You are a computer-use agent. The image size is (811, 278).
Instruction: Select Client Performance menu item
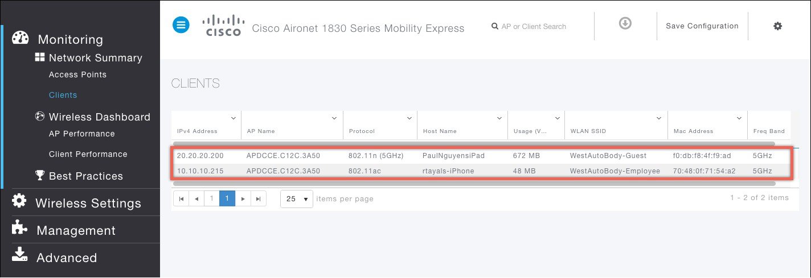tap(88, 154)
